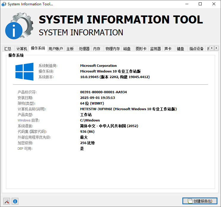
Task: Open the 内存 tab
Action: click(97, 49)
